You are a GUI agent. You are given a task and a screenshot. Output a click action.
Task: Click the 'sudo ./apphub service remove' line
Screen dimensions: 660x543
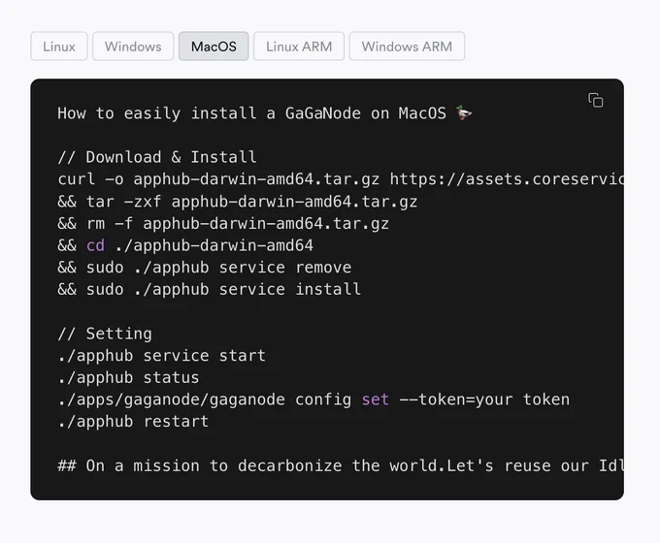tap(205, 268)
